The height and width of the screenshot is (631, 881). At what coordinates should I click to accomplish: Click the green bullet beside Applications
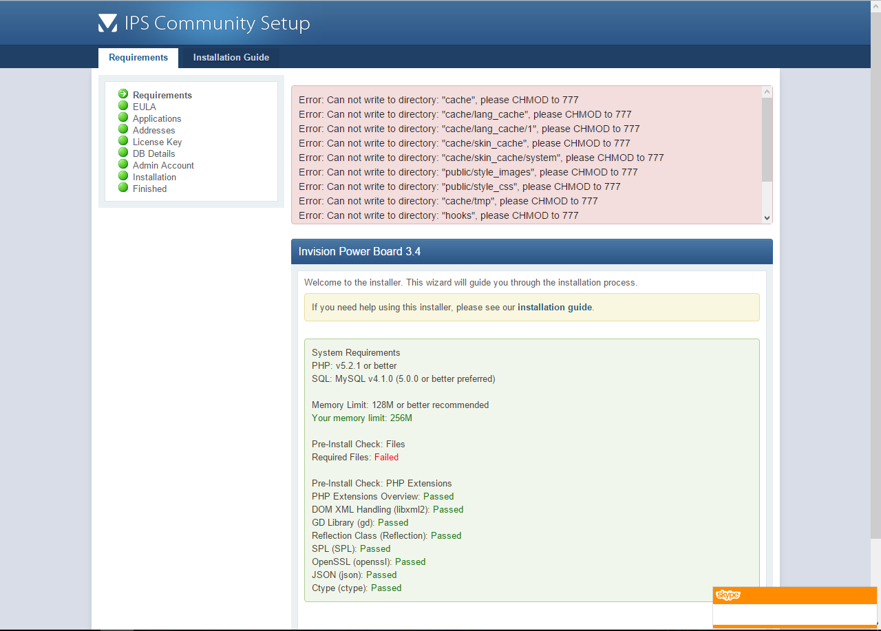coord(123,118)
